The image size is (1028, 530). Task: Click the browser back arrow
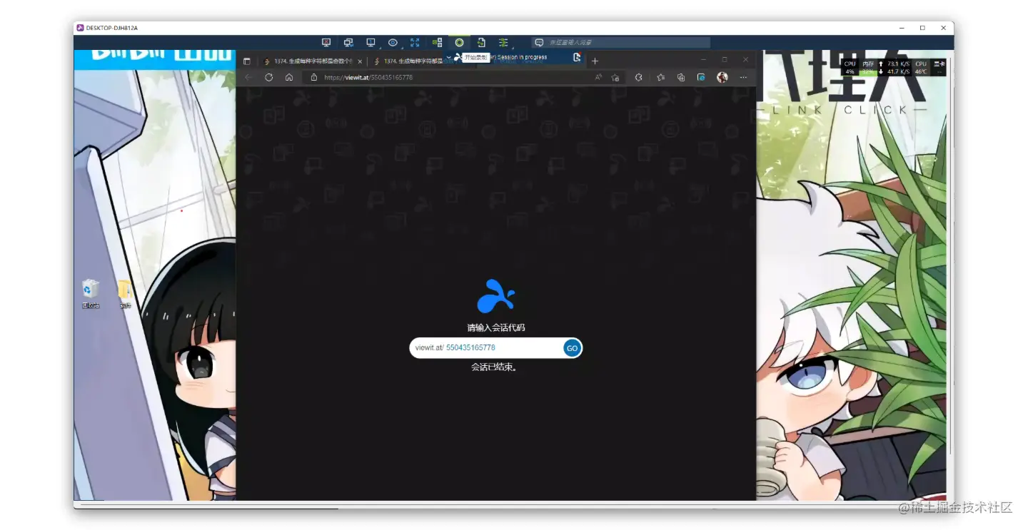[248, 77]
